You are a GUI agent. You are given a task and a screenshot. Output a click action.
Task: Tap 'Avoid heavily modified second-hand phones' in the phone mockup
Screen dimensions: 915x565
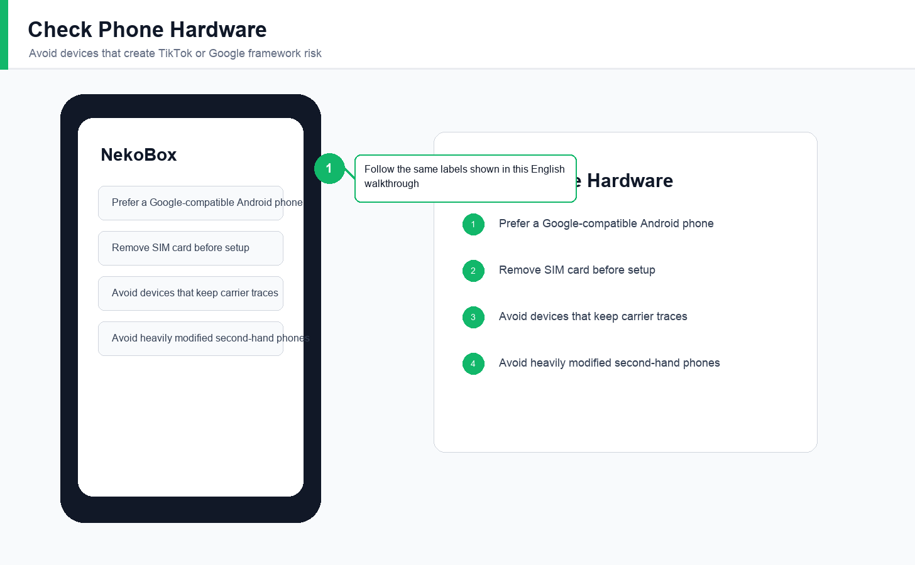click(x=190, y=338)
